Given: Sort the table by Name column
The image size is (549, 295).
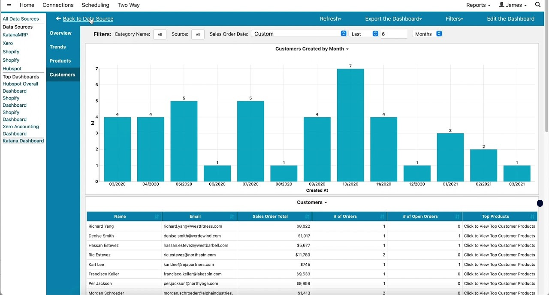Looking at the screenshot, I should point(120,216).
